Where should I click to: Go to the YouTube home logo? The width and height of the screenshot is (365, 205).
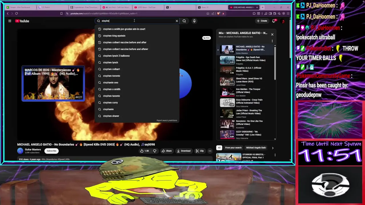[x=22, y=21]
